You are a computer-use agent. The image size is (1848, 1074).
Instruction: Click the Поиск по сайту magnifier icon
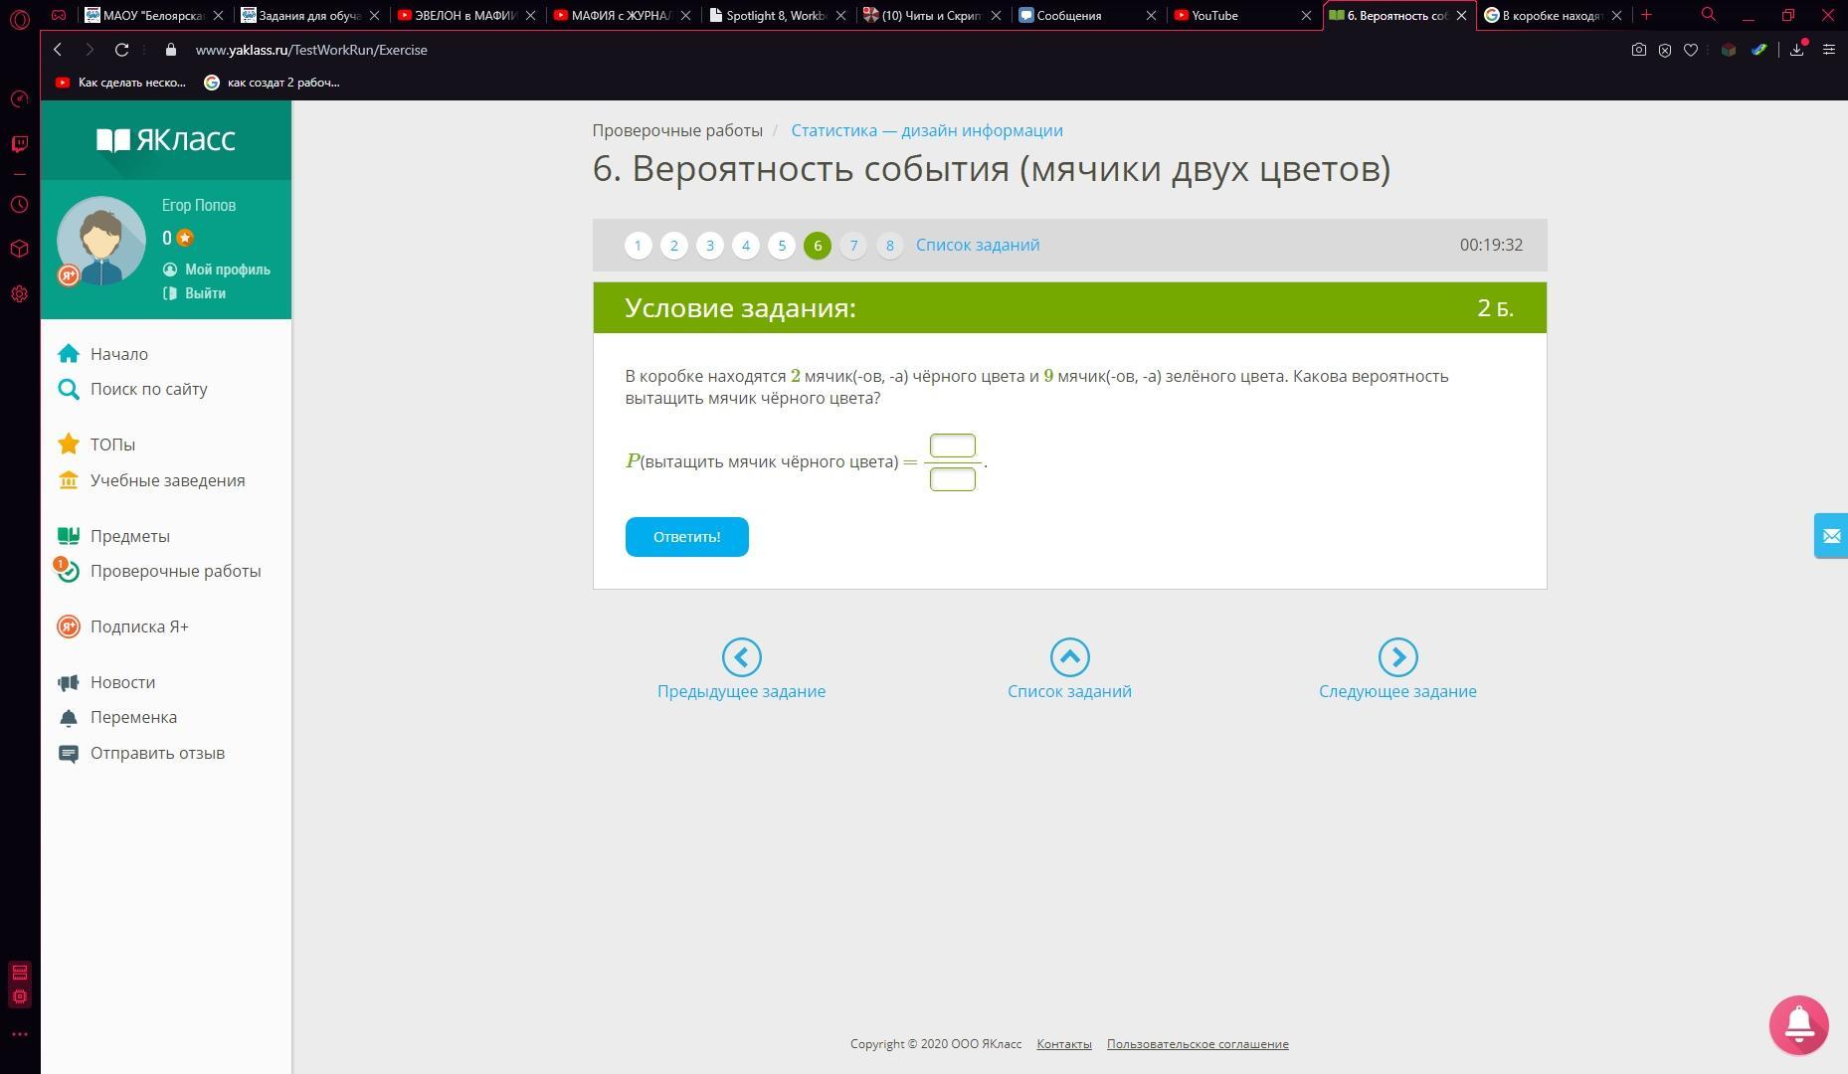[x=69, y=389]
